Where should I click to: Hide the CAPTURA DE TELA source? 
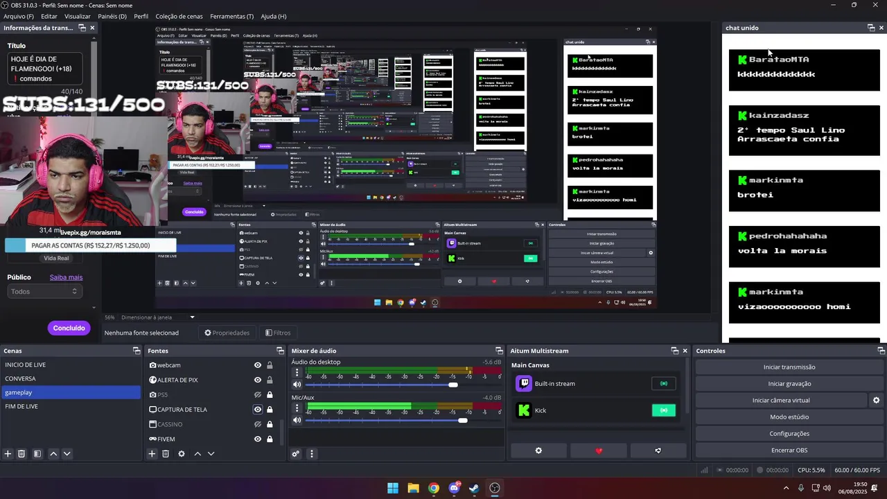[258, 410]
